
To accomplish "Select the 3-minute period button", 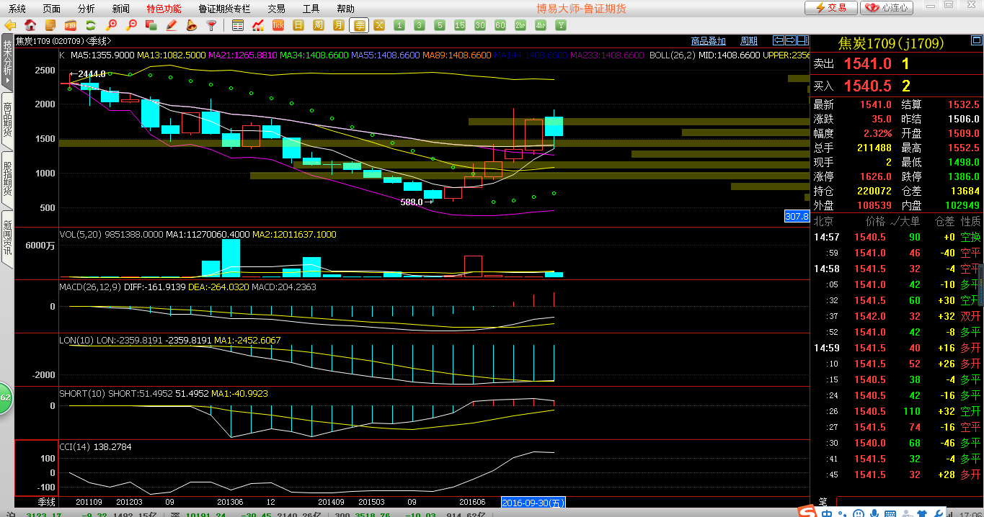I will pyautogui.click(x=419, y=26).
